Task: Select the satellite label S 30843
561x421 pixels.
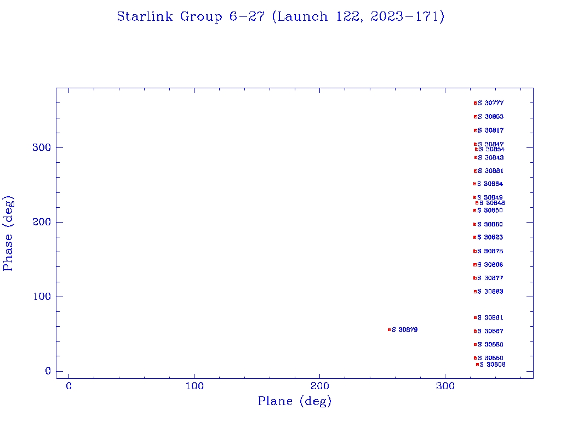Action: (490, 157)
